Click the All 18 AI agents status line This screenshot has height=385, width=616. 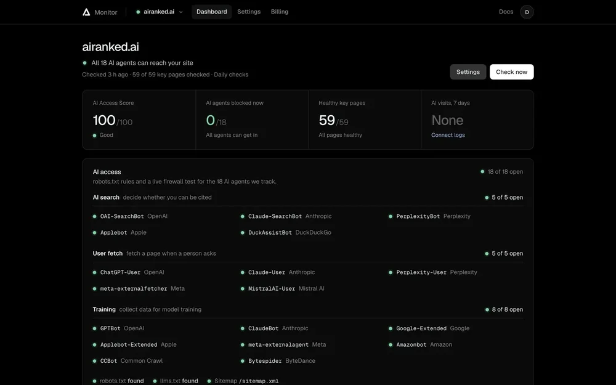click(137, 63)
